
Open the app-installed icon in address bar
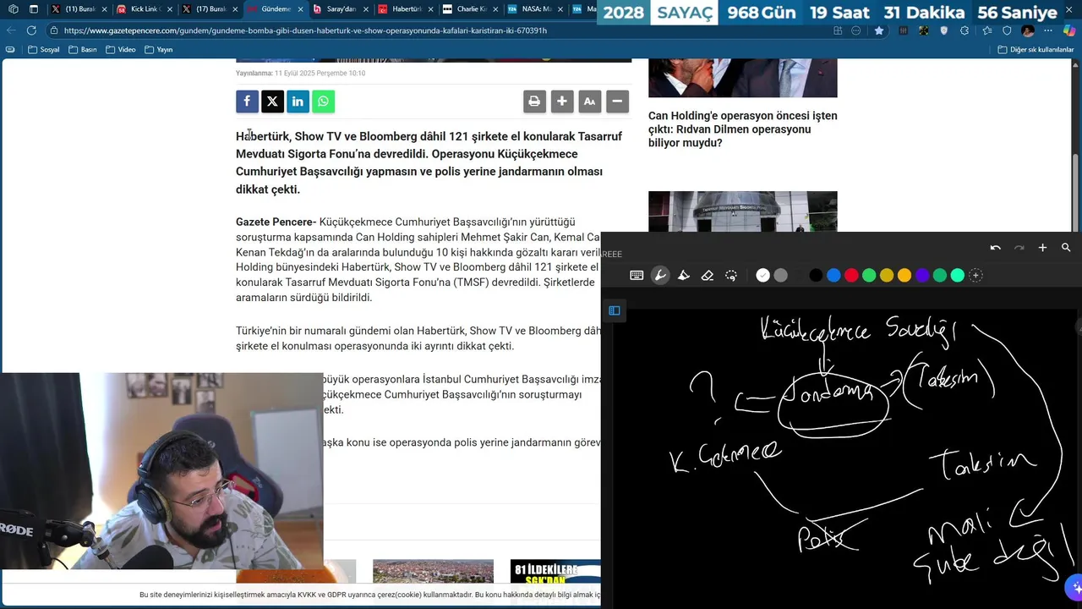[x=838, y=30]
